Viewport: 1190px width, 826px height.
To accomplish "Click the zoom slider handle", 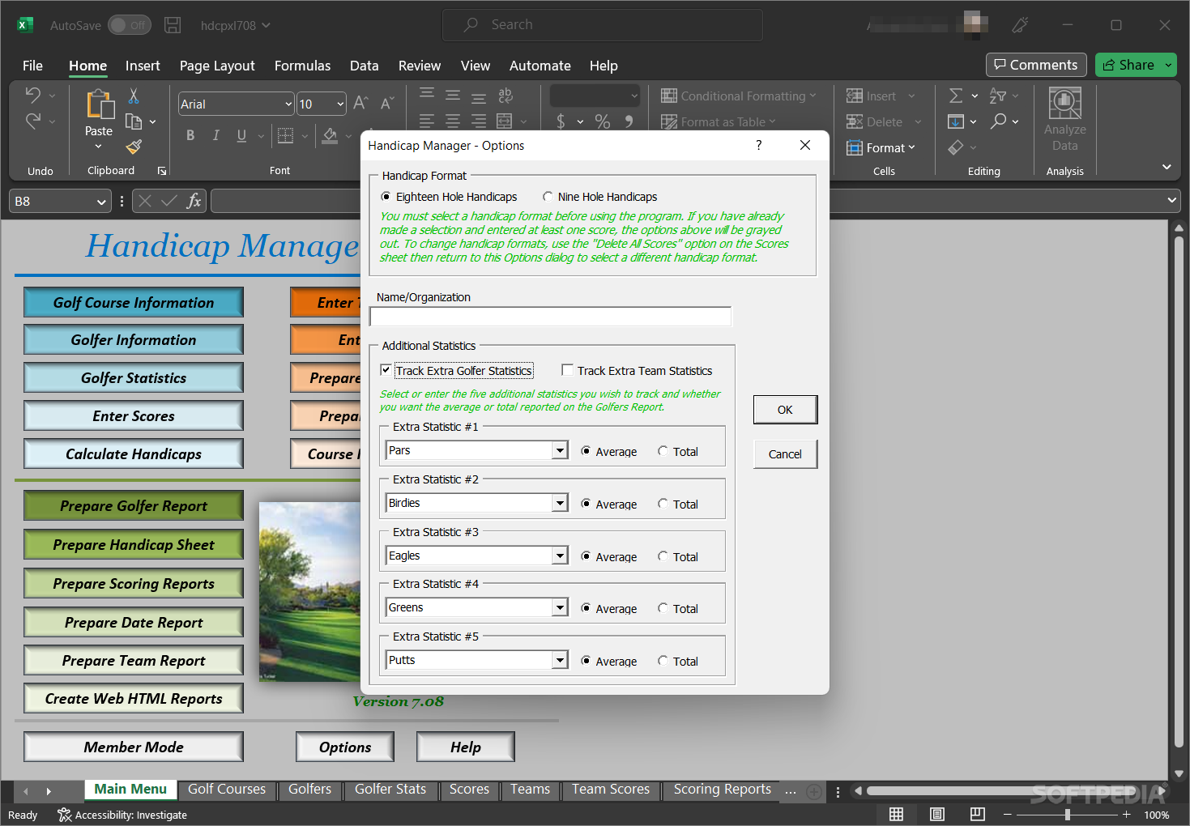I will (x=1068, y=815).
